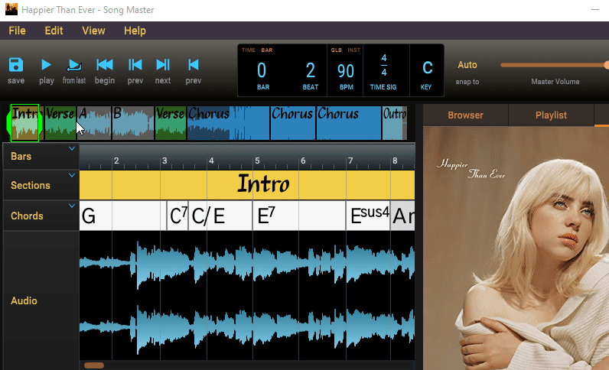Collapse the Bars track chevron

click(x=72, y=148)
